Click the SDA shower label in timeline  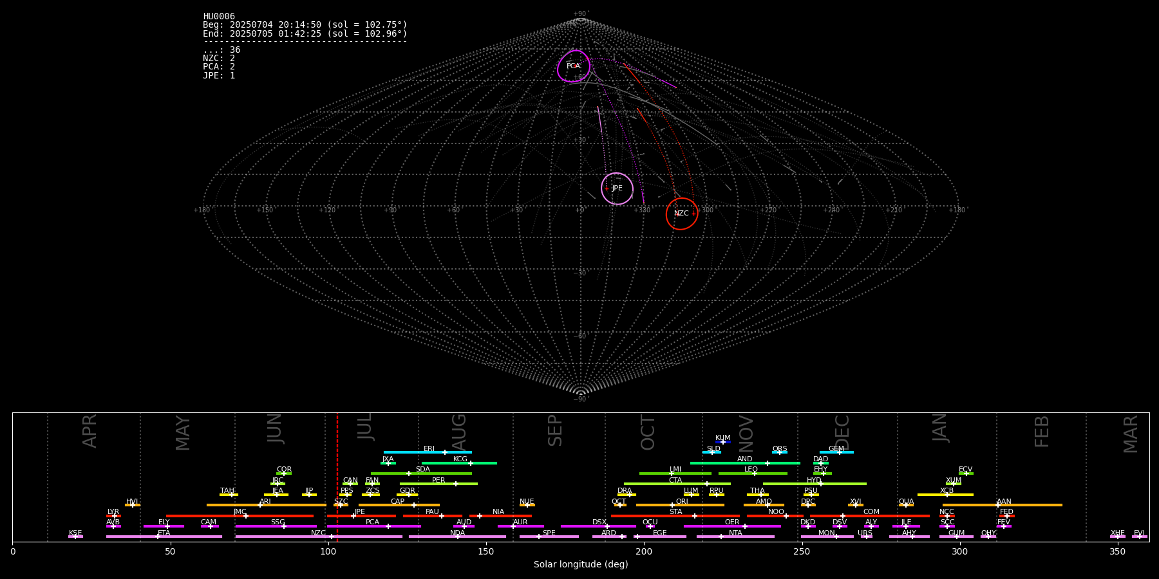point(423,470)
